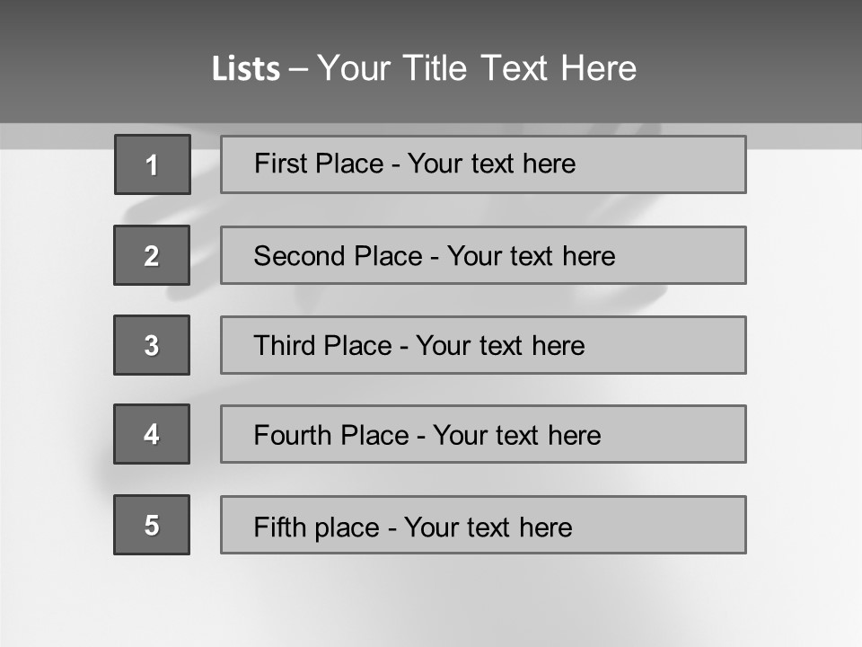Viewport: 862px width, 647px height.
Task: Select the number 2 box
Action: [x=152, y=255]
